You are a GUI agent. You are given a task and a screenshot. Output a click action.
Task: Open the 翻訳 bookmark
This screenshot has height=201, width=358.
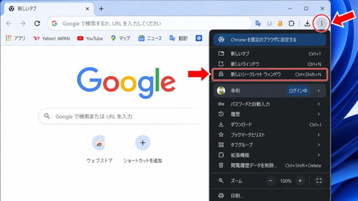pos(179,38)
